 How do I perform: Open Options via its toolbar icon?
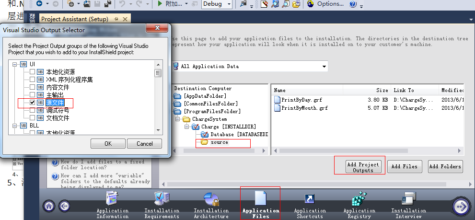(x=310, y=4)
